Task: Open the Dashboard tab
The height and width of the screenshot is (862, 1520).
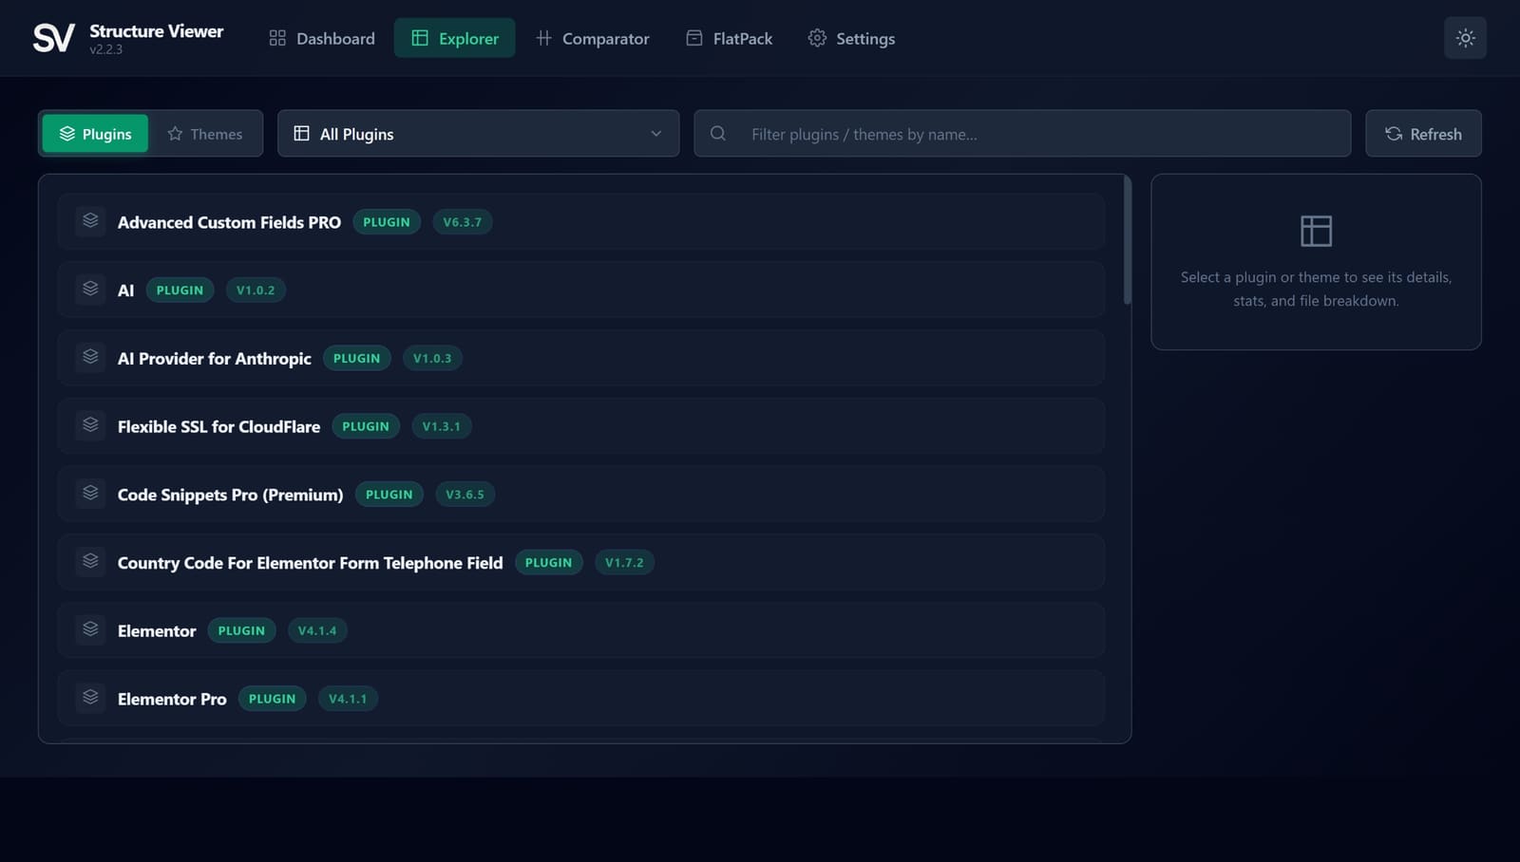Action: 322,38
